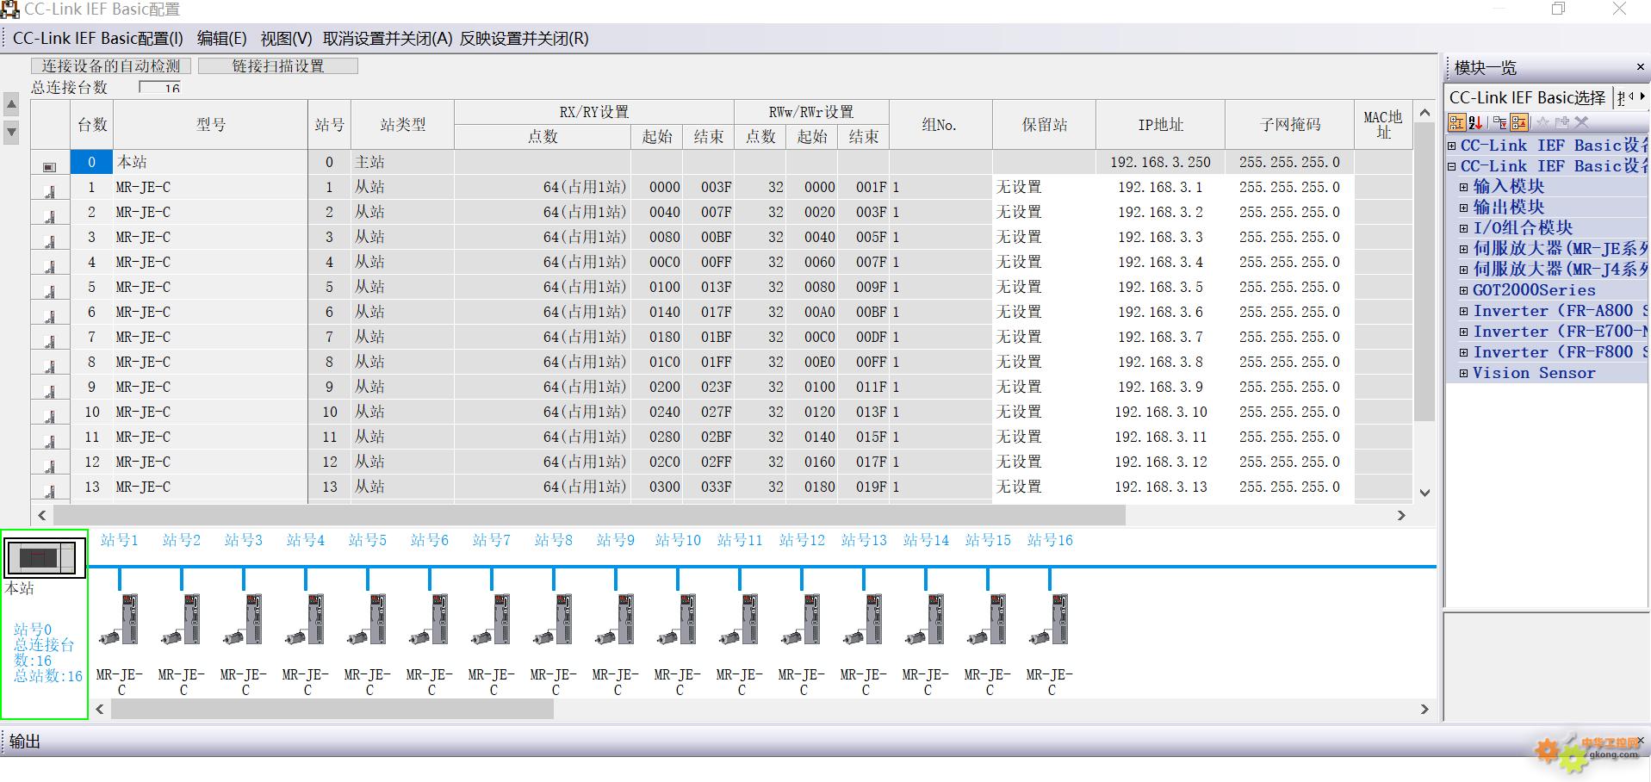This screenshot has height=782, width=1651.
Task: Click the master station row icon for 本站
Action: pos(50,166)
